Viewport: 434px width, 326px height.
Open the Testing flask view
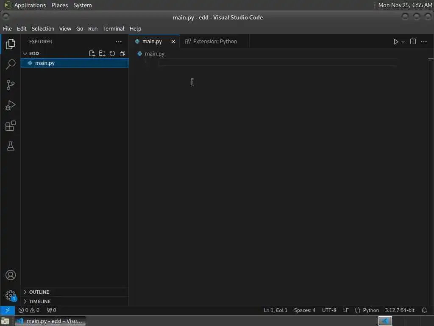coord(10,146)
